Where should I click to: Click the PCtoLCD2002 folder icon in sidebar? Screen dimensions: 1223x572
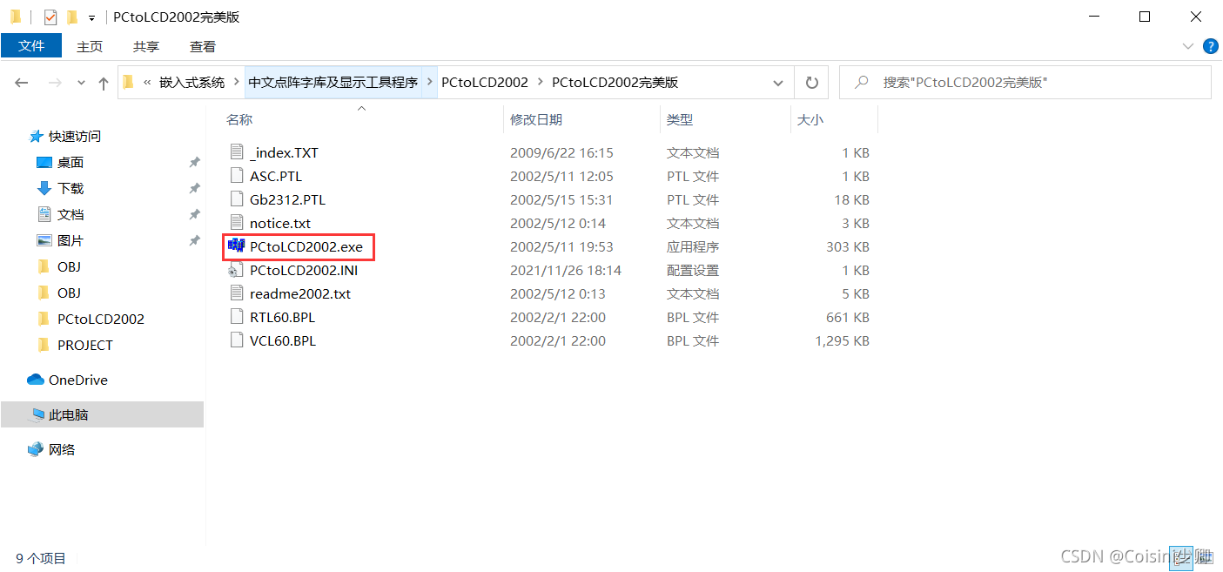pos(44,319)
